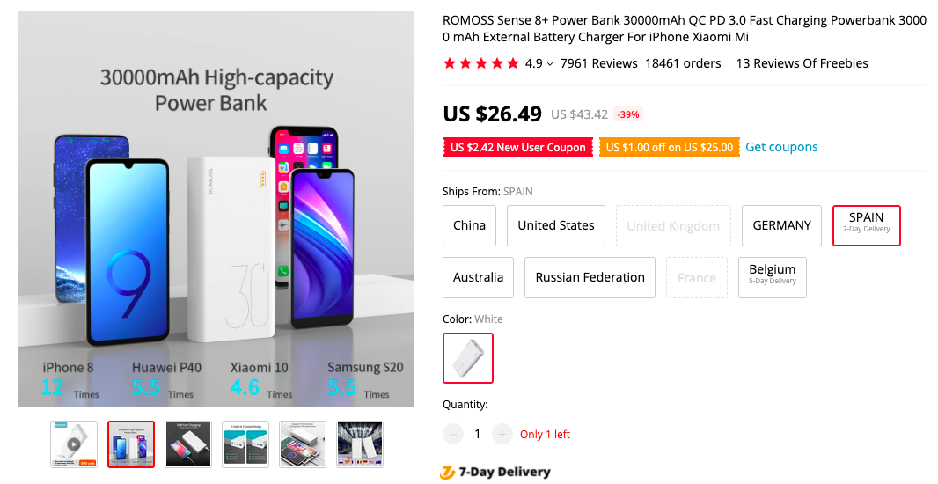Open the 7961 Reviews link
Image resolution: width=938 pixels, height=484 pixels.
pos(598,63)
